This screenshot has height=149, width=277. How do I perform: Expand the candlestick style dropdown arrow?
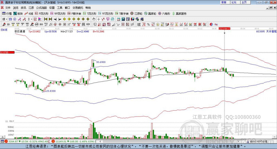pos(32,19)
